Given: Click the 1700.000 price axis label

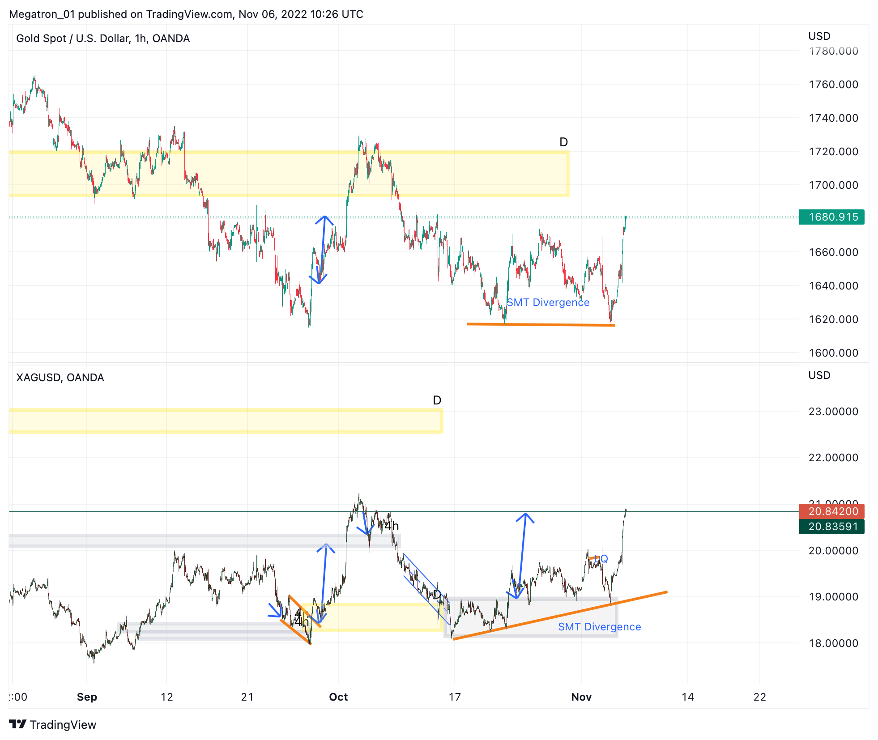Looking at the screenshot, I should [x=833, y=185].
